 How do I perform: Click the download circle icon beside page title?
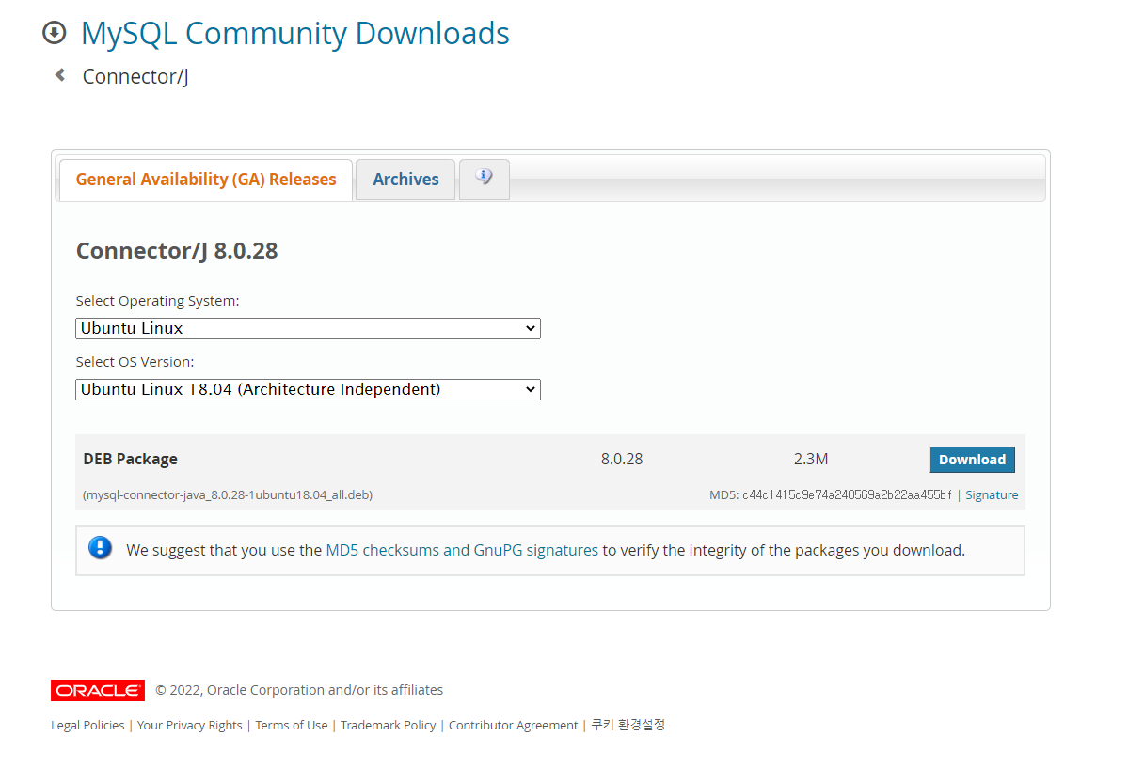[x=54, y=33]
